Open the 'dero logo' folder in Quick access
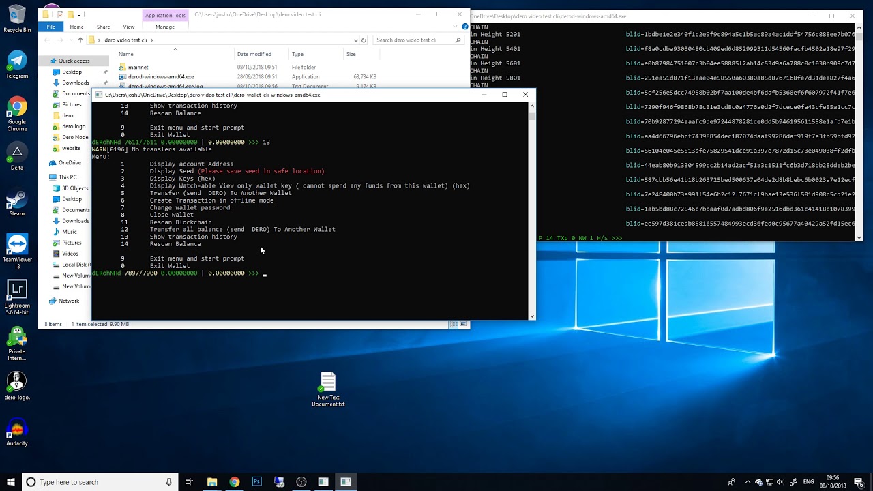Image resolution: width=873 pixels, height=491 pixels. point(73,126)
